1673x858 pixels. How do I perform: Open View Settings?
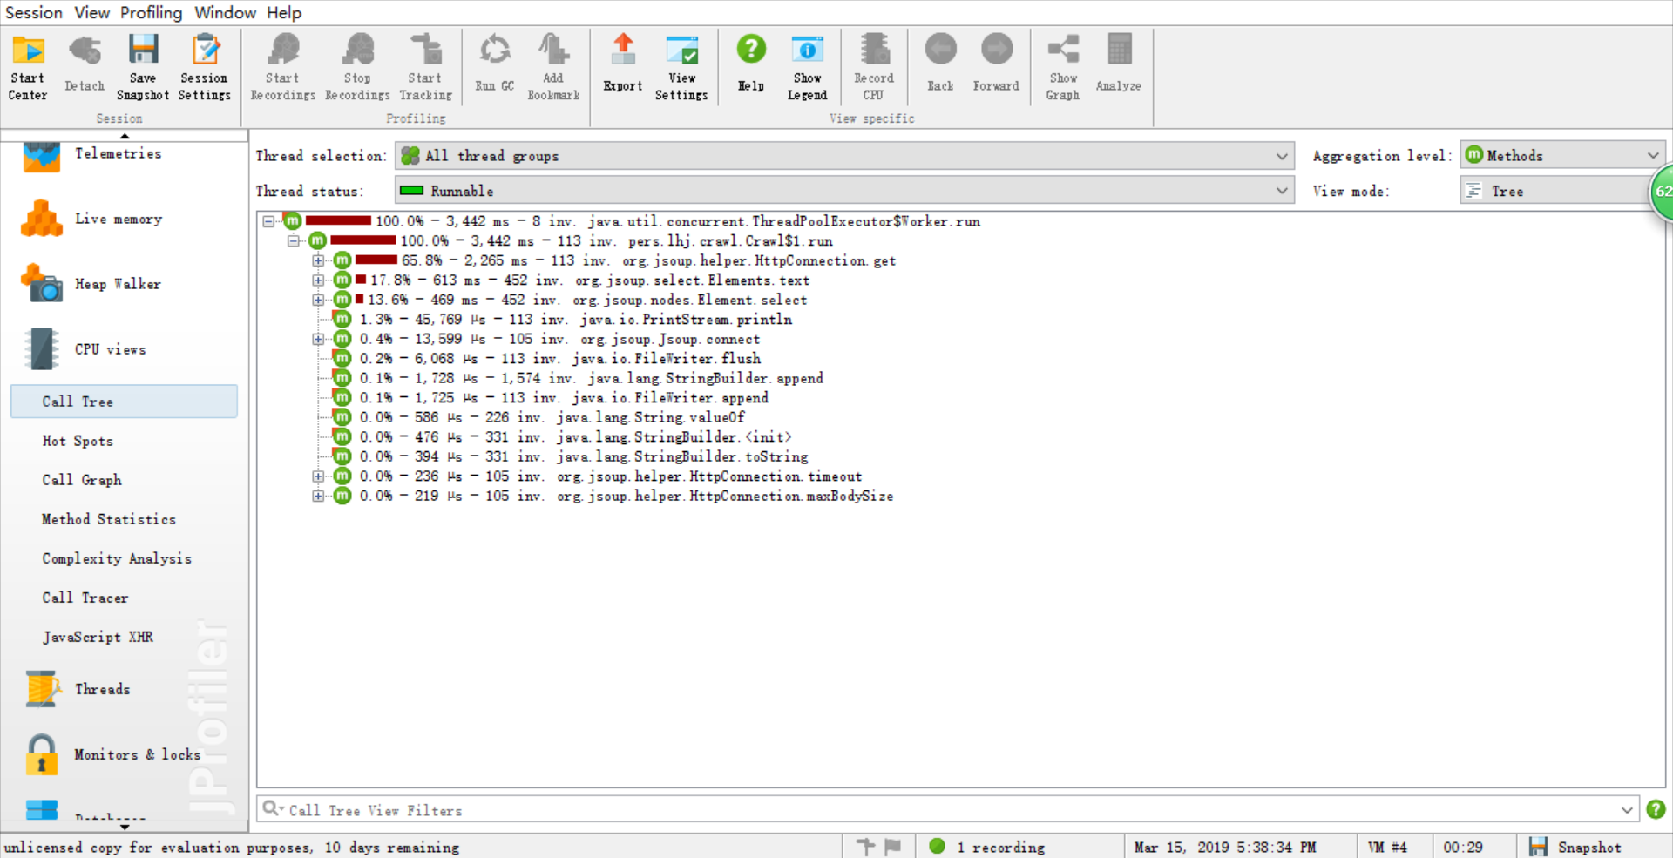point(681,67)
